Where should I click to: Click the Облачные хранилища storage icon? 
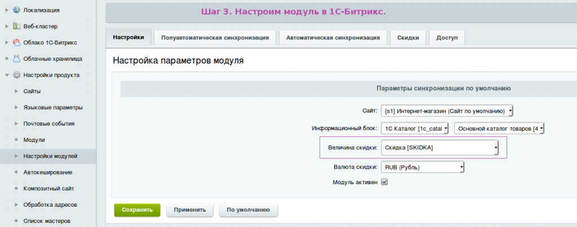pos(16,59)
